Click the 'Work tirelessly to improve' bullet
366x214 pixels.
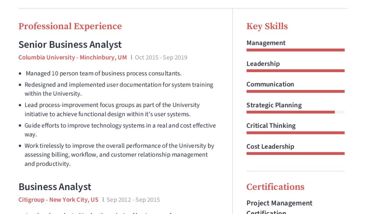coord(119,154)
